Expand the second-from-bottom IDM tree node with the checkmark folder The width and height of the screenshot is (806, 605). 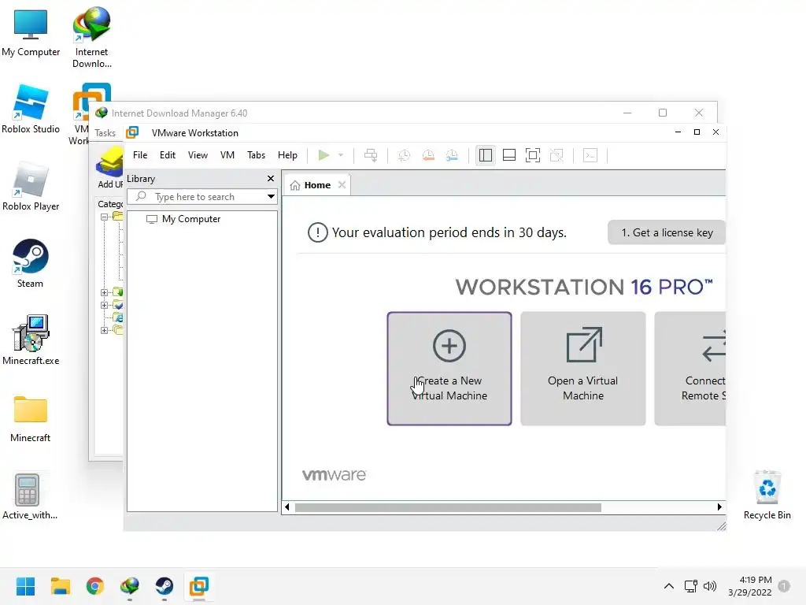click(x=104, y=305)
